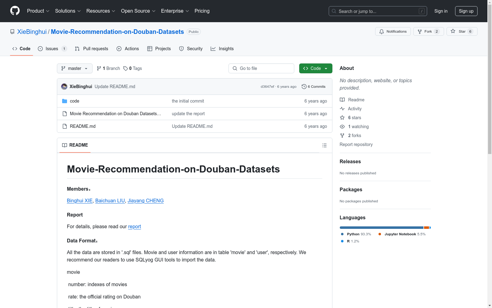This screenshot has height=308, width=492.
Task: Open the Jiayang CHENG member link
Action: [145, 201]
